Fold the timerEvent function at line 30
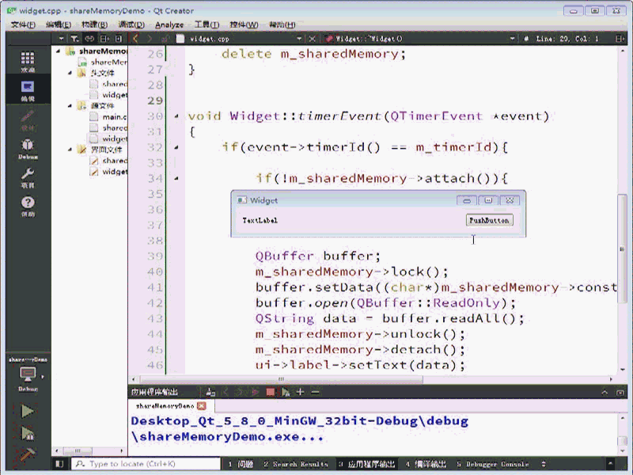Viewport: 633px width, 475px height. (x=176, y=116)
